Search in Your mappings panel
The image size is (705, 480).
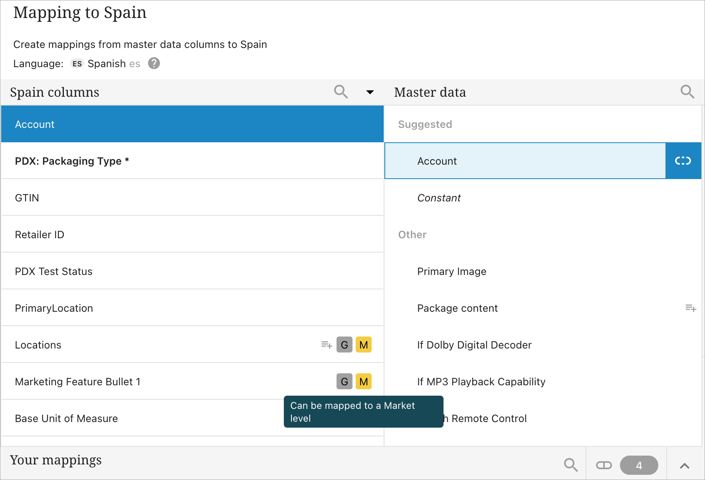pyautogui.click(x=570, y=465)
